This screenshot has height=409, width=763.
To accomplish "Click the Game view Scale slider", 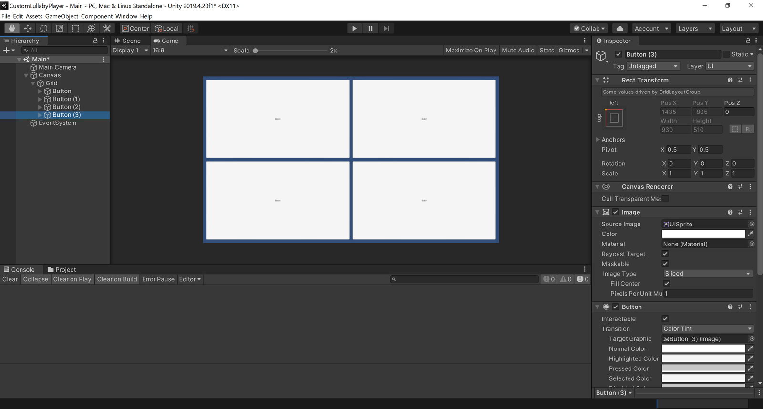I will (291, 51).
